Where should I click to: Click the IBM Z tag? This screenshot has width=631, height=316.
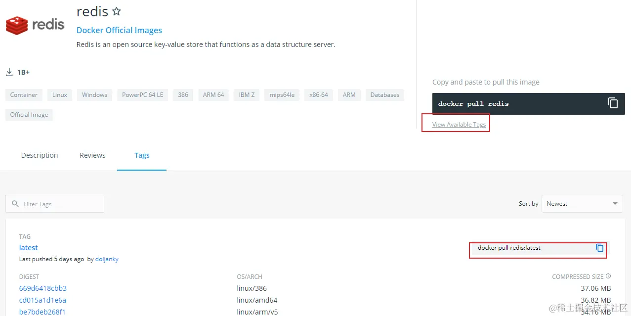pyautogui.click(x=247, y=95)
